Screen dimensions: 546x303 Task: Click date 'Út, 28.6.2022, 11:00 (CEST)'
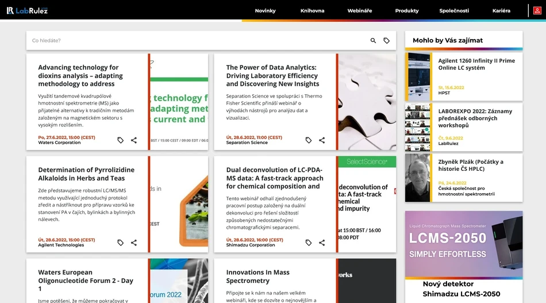(254, 137)
